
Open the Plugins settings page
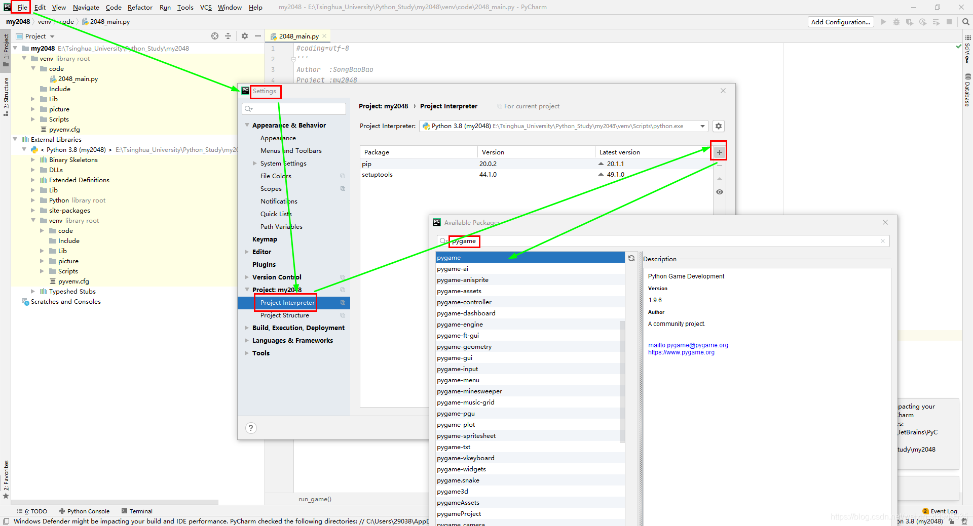264,264
